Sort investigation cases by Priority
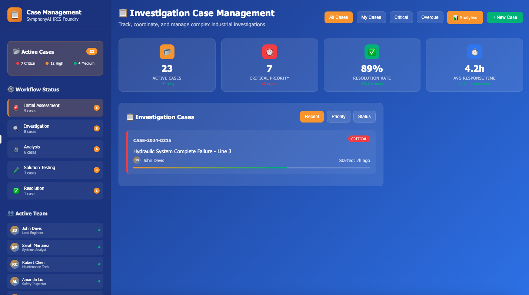 (338, 117)
